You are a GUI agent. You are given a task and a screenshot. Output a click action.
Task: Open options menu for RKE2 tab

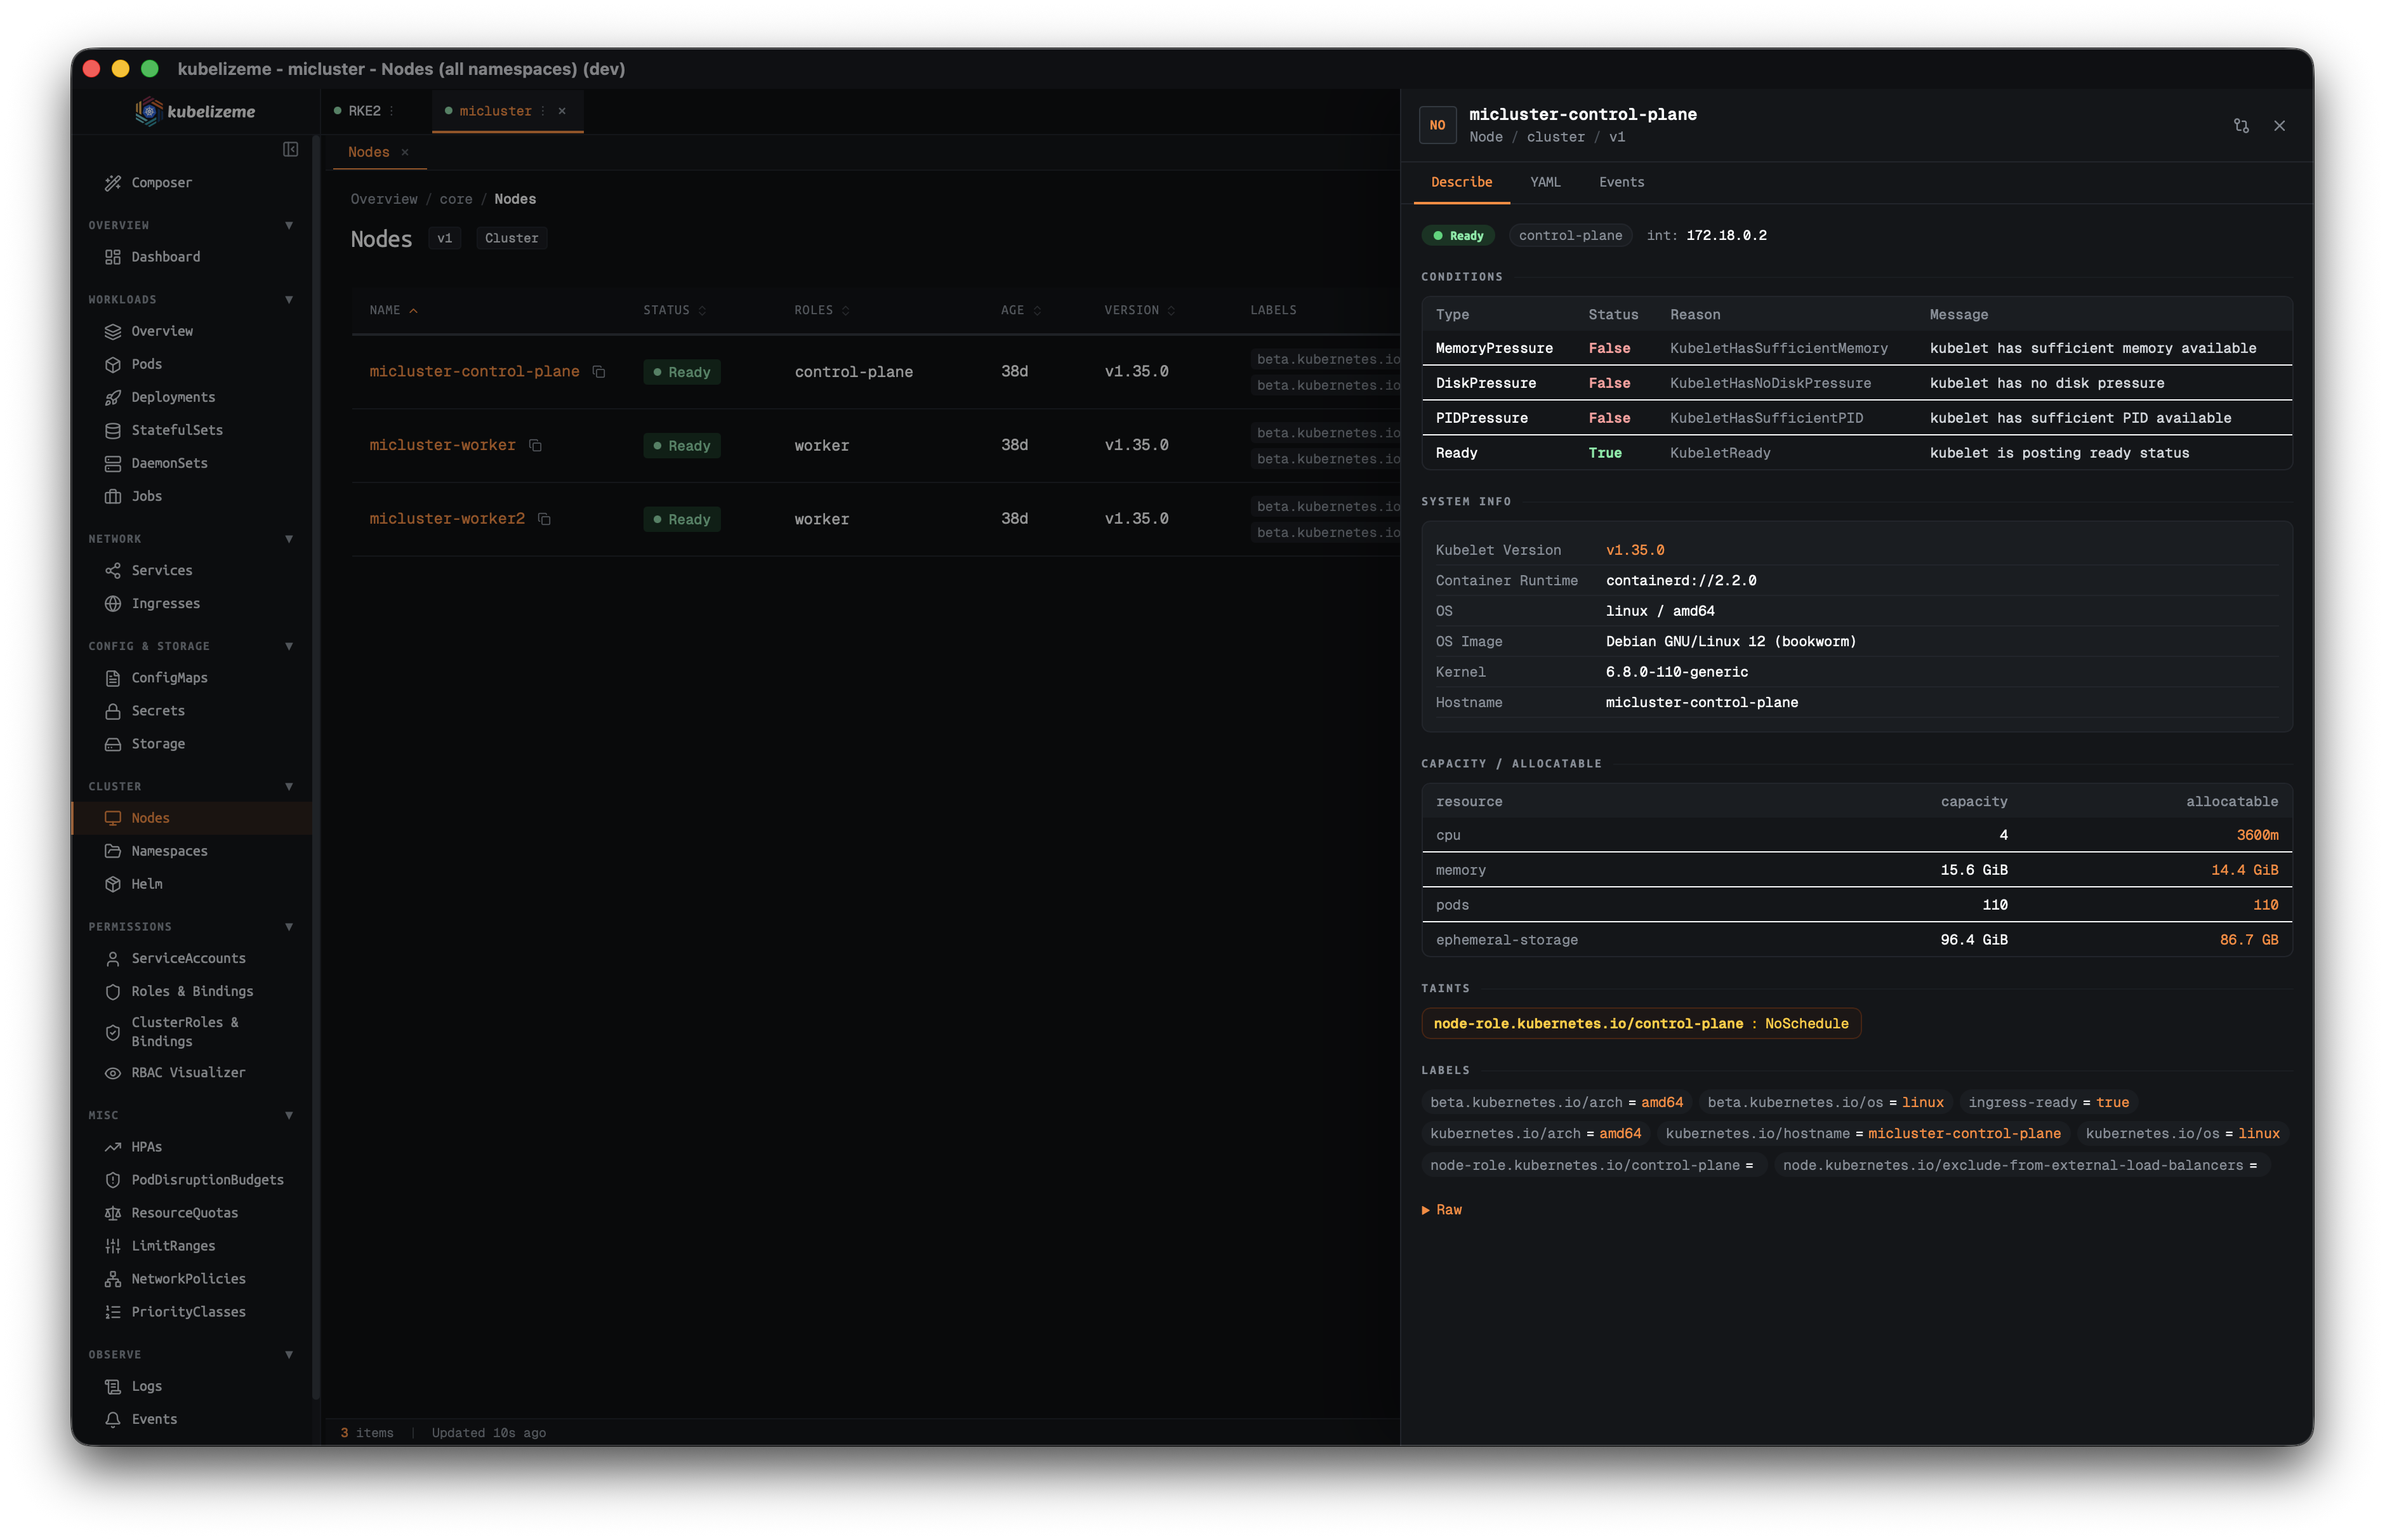[x=392, y=111]
